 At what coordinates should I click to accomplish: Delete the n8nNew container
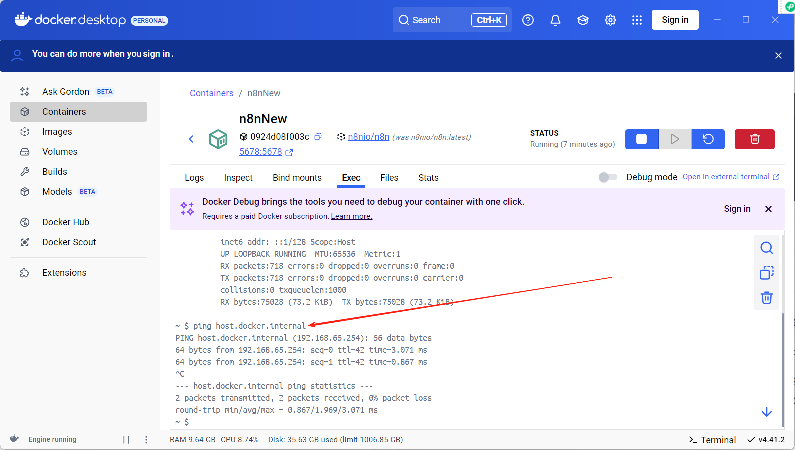point(755,139)
